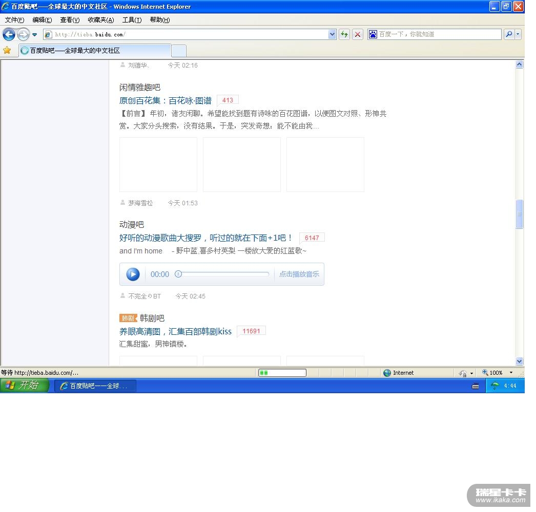Click the Baidu paw search provider icon
536x512 pixels.
pyautogui.click(x=373, y=34)
